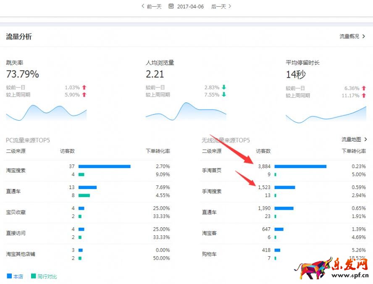The width and height of the screenshot is (373, 284).
Task: Click the 人均浏览量 trend chart
Action: [x=186, y=112]
